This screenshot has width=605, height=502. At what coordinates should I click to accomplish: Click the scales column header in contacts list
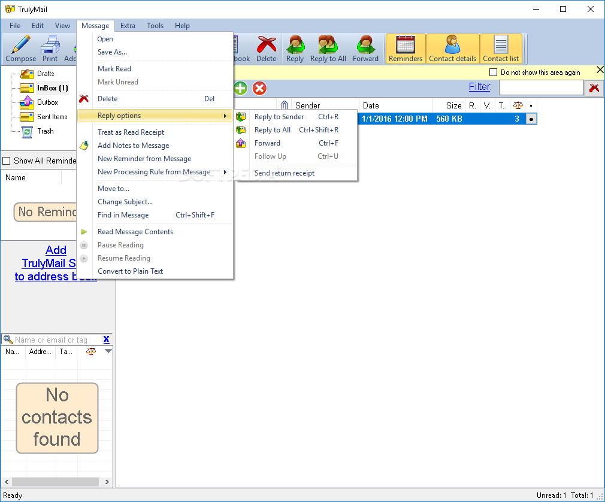click(x=90, y=352)
